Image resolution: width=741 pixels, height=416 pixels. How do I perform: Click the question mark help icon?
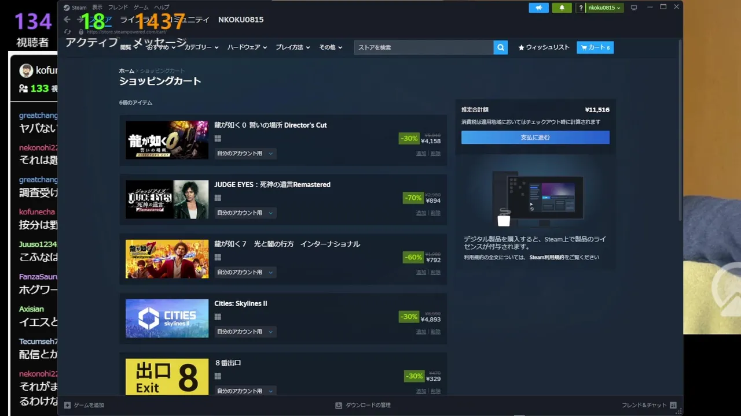click(x=581, y=8)
